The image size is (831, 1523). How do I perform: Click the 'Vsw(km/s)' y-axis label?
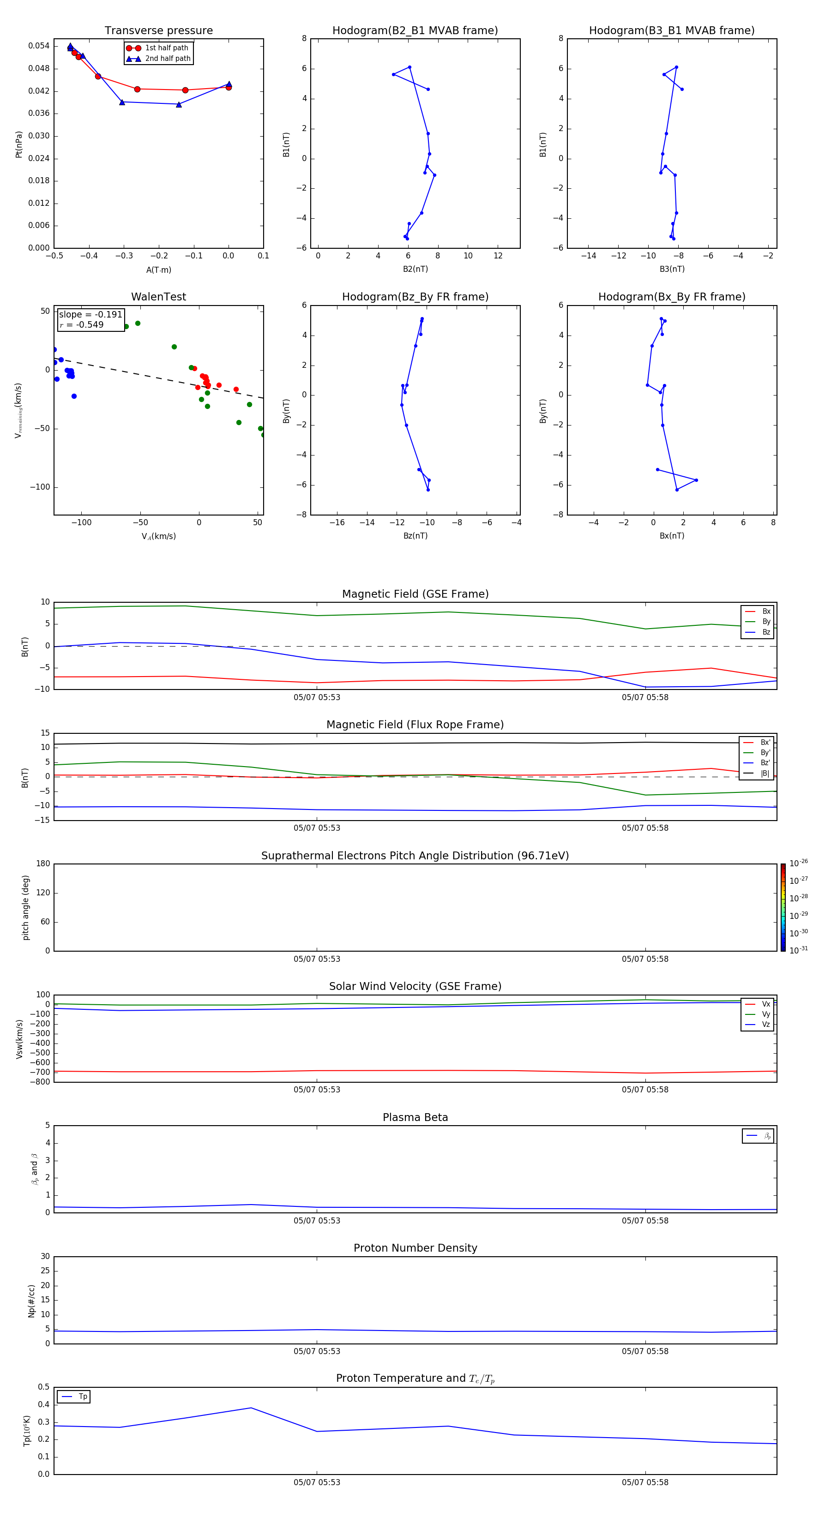(19, 1039)
